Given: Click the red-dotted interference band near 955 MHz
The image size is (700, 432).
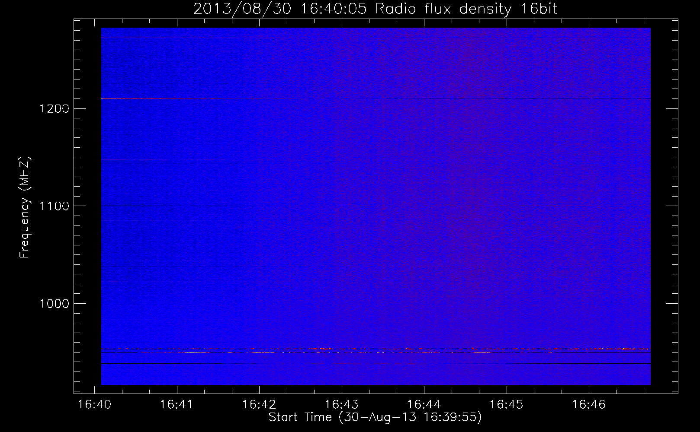Looking at the screenshot, I should coord(376,349).
